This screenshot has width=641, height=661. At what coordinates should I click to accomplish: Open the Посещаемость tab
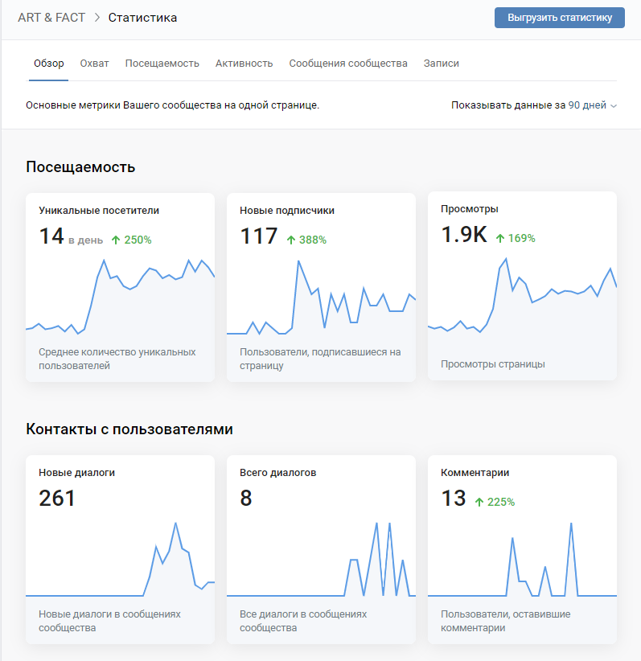[x=162, y=64]
